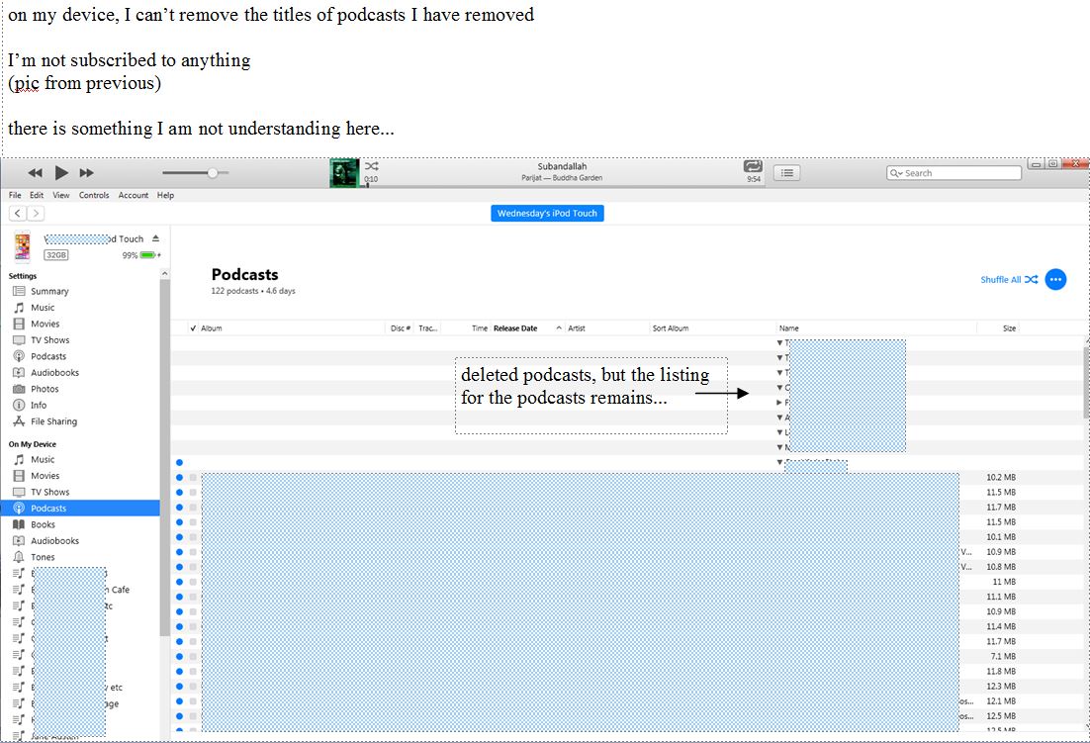Click the Subandallah album artwork thumbnail
The height and width of the screenshot is (743, 1090).
pos(344,173)
